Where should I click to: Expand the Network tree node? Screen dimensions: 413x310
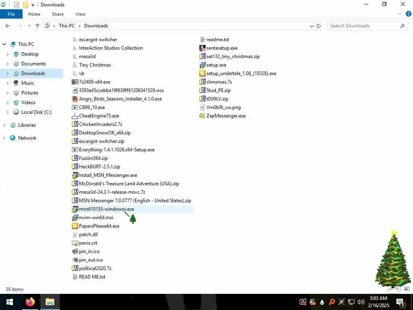(x=4, y=138)
